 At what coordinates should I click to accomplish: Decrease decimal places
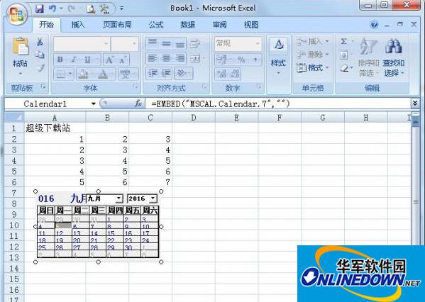click(x=235, y=74)
